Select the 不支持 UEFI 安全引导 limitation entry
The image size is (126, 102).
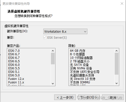click(x=85, y=72)
